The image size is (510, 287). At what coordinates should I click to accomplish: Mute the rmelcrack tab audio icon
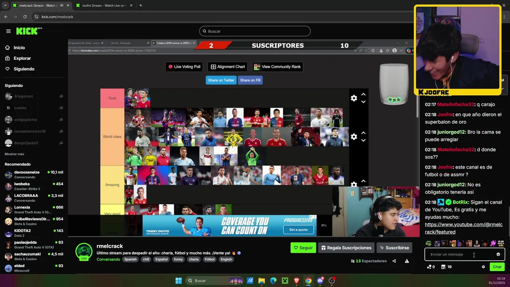(61, 6)
